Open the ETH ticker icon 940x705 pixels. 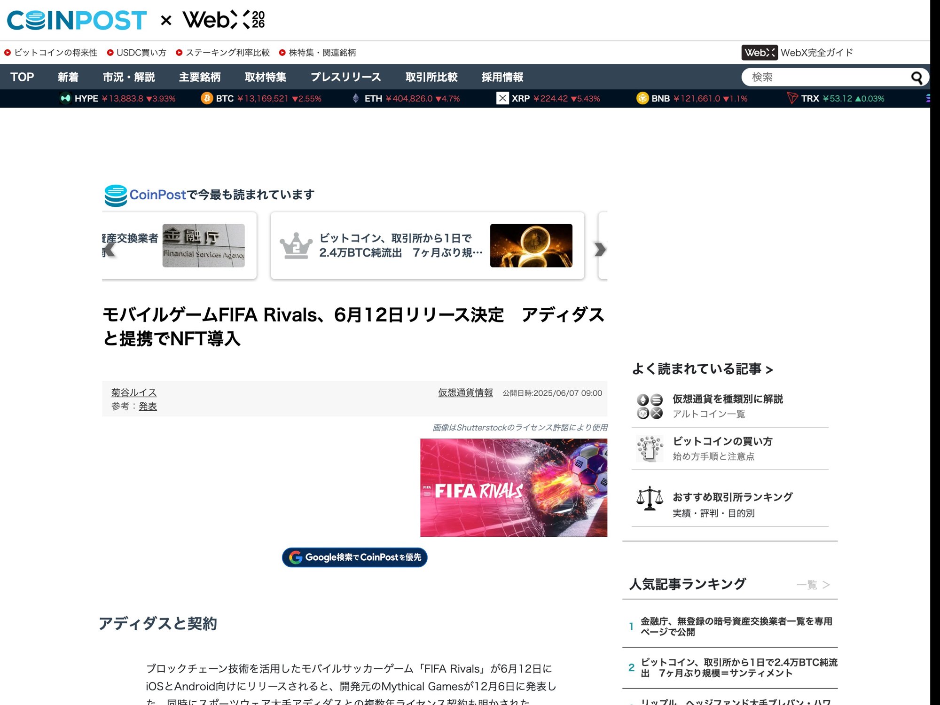[x=356, y=98]
